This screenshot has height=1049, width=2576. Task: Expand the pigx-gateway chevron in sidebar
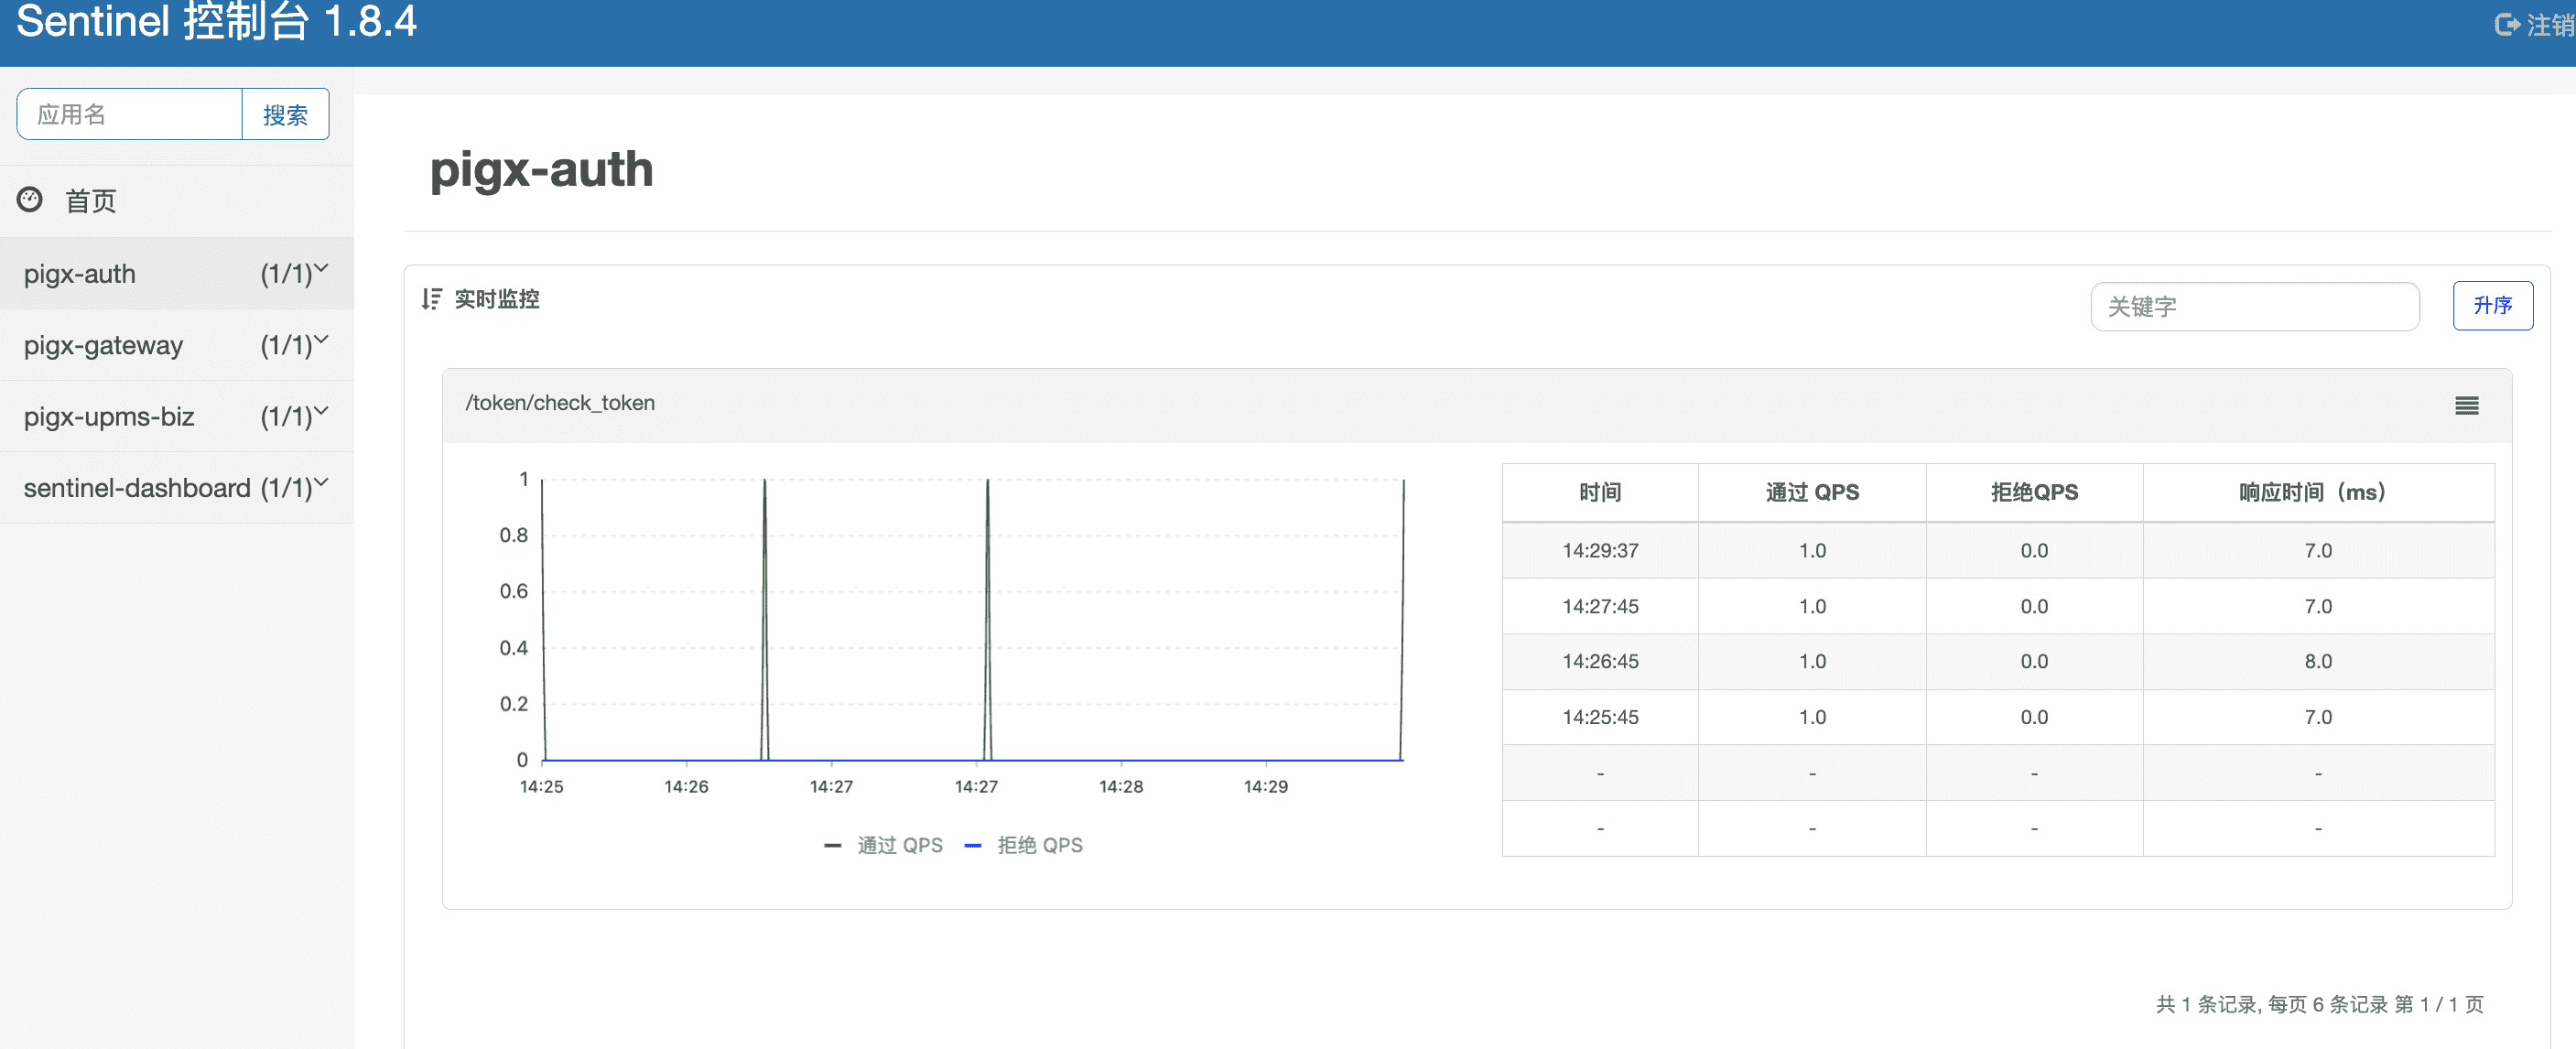tap(321, 340)
